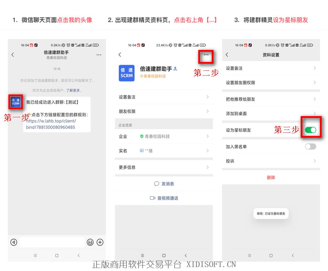Open 更多信息 row
The width and height of the screenshot is (328, 271).
tap(164, 167)
